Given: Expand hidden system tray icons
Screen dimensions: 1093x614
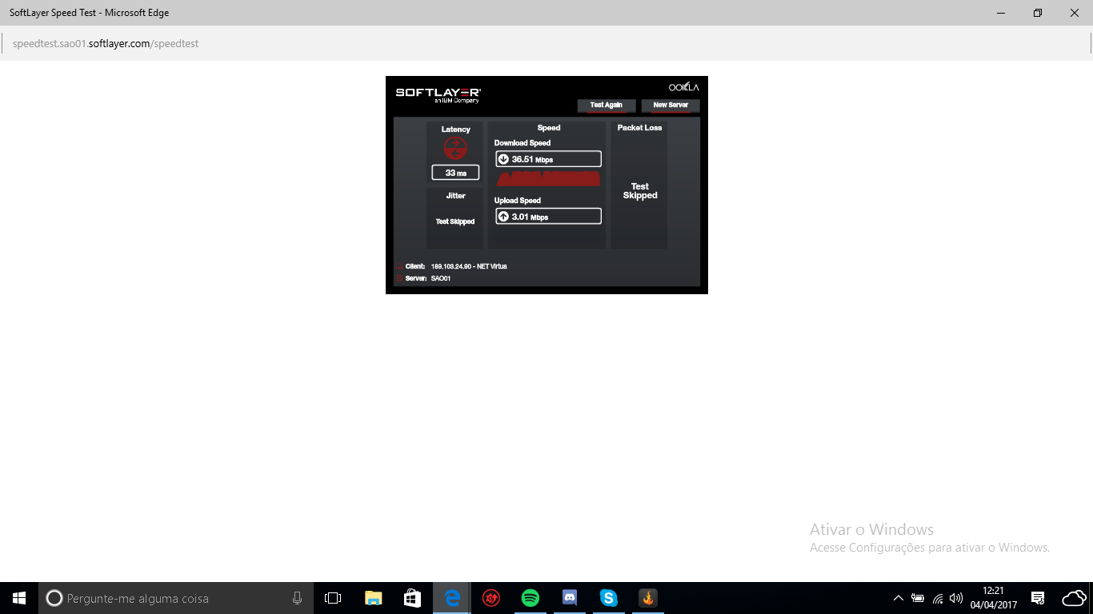Looking at the screenshot, I should pyautogui.click(x=898, y=598).
